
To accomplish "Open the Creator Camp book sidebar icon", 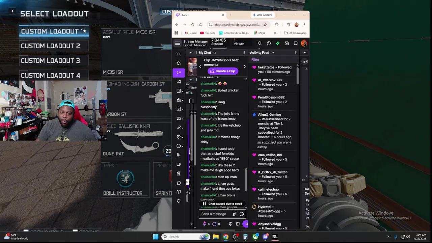I will [x=179, y=192].
